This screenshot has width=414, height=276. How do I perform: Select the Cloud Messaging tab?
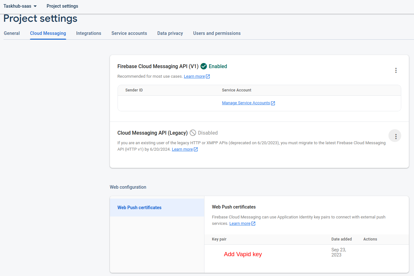click(48, 33)
